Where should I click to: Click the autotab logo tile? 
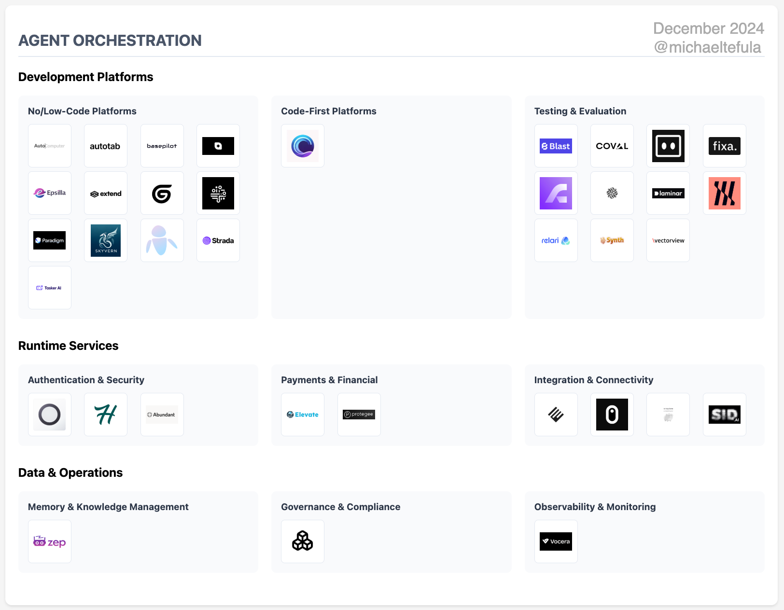pos(105,146)
